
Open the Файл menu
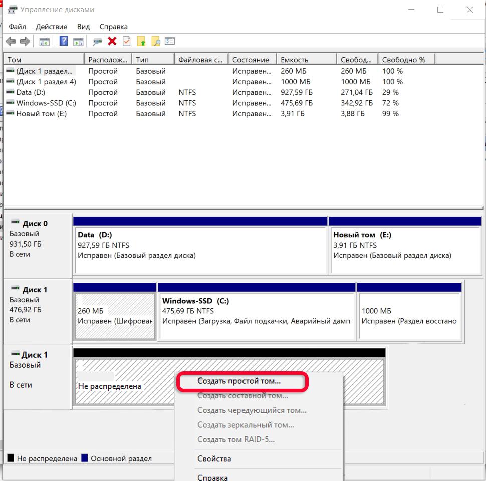coord(17,27)
